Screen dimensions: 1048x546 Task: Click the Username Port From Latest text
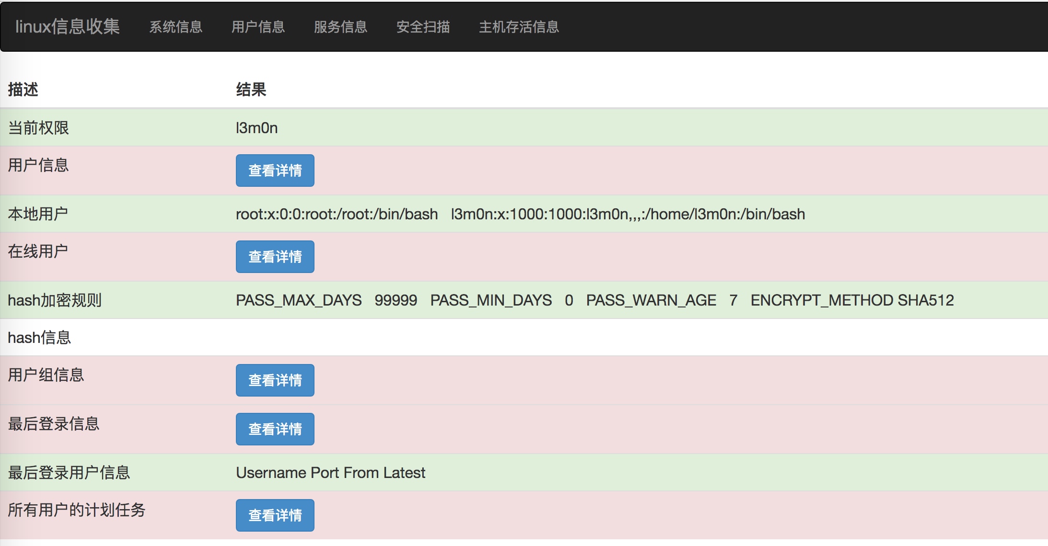pyautogui.click(x=330, y=473)
